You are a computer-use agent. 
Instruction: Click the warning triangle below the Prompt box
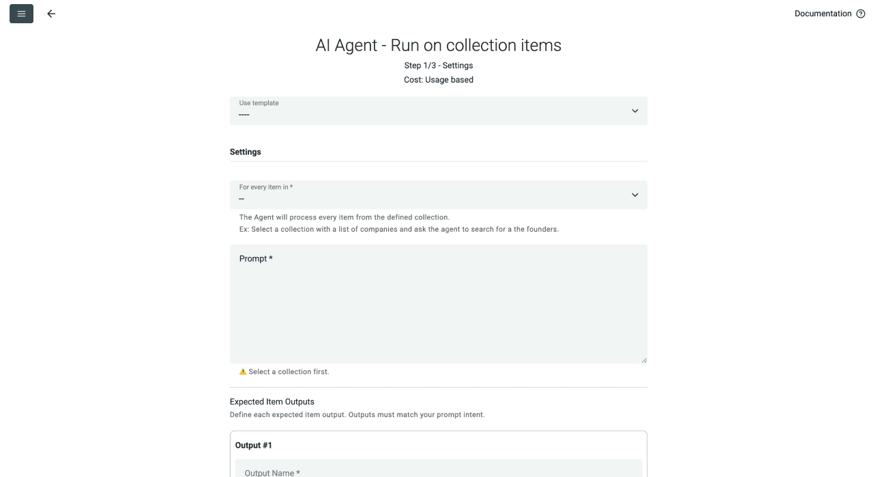click(x=243, y=371)
